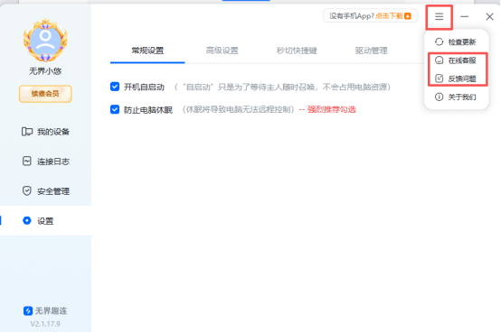Choose 反馈问题 from menu
Image resolution: width=501 pixels, height=333 pixels.
coord(457,79)
